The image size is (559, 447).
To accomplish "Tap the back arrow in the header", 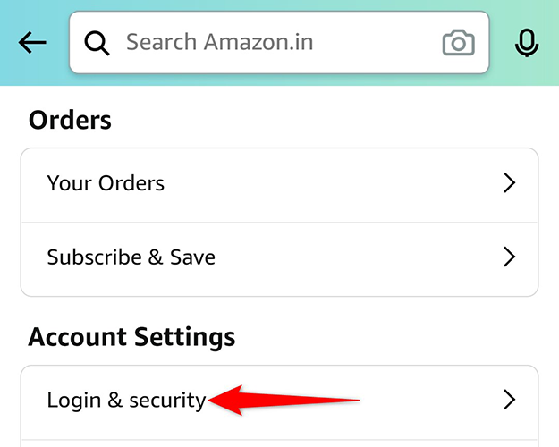I will point(32,42).
